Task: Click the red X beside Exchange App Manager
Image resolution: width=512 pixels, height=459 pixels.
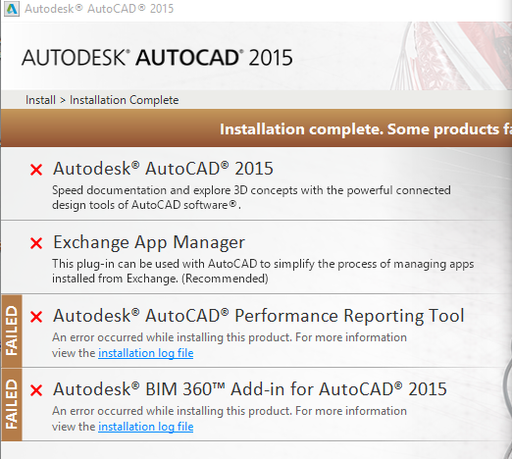Action: (36, 243)
